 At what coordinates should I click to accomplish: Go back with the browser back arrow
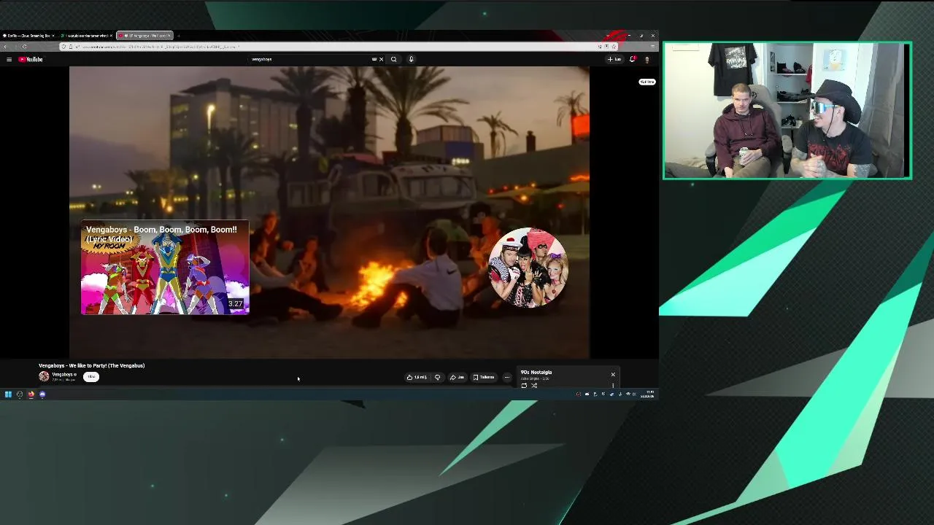pos(6,47)
